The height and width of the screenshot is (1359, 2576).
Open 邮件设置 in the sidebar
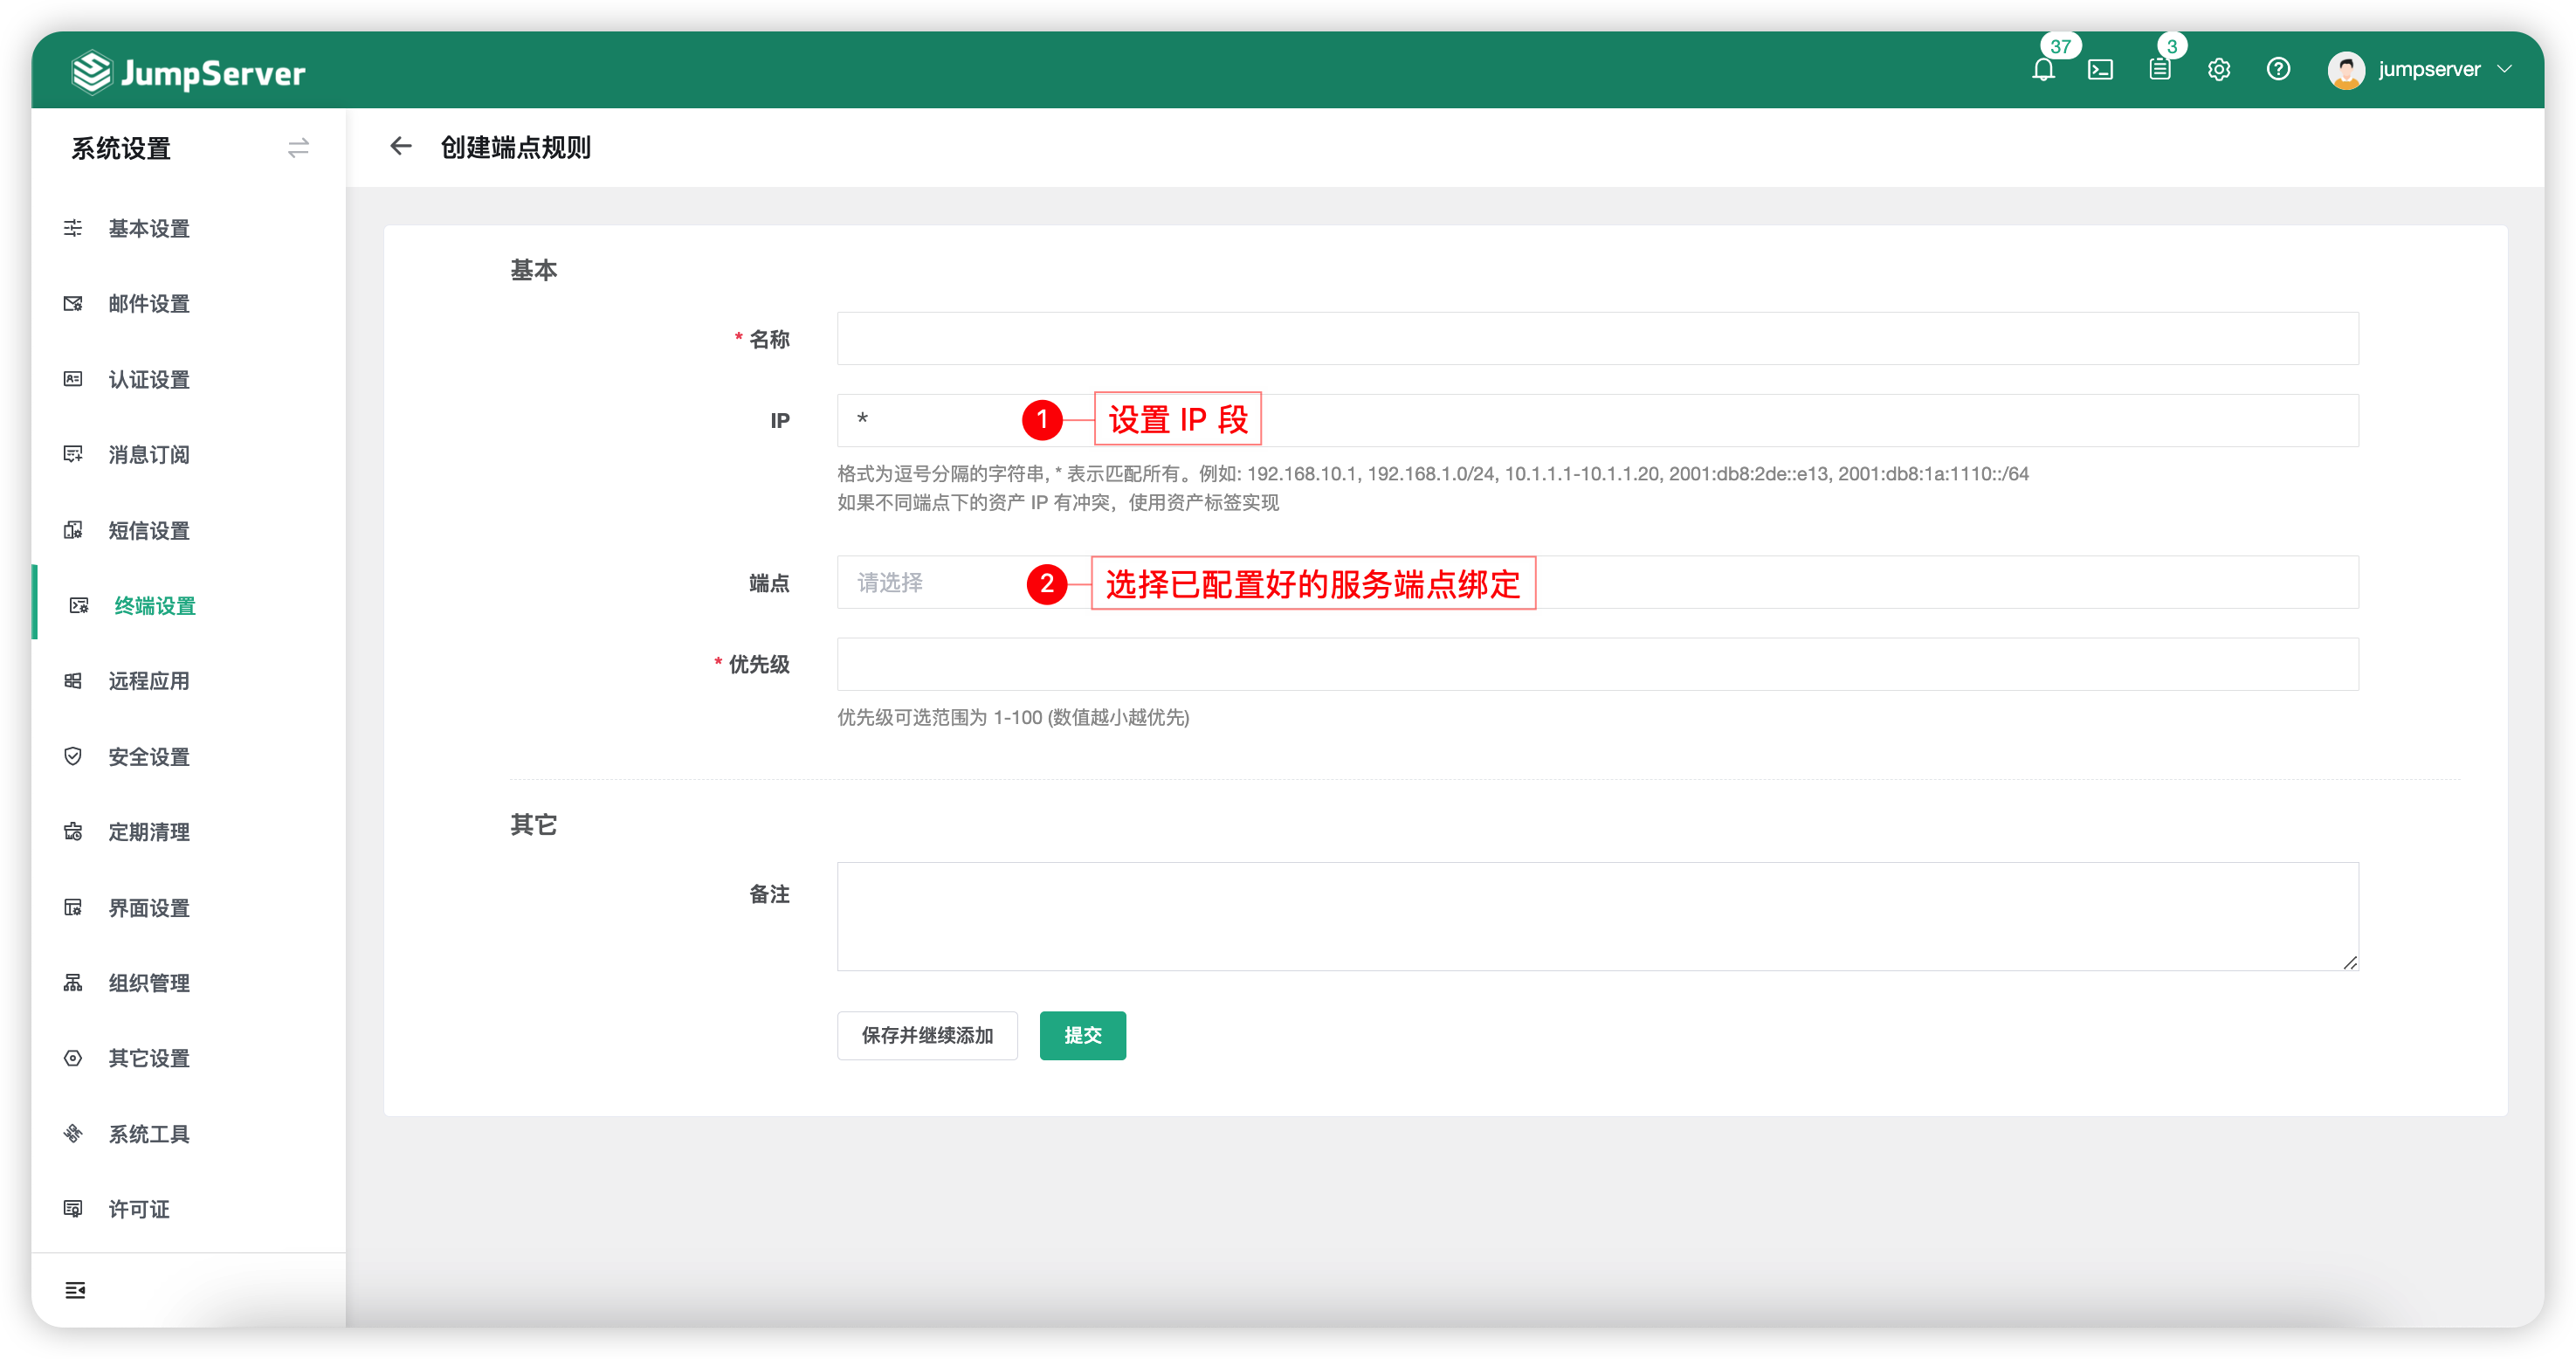148,303
